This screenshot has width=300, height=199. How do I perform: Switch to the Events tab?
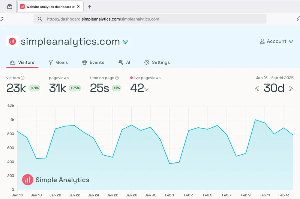(x=93, y=62)
